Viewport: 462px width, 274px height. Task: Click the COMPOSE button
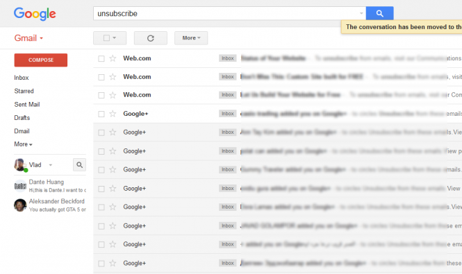[x=41, y=60]
